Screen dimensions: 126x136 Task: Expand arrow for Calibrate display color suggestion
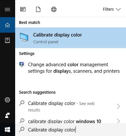[118, 106]
